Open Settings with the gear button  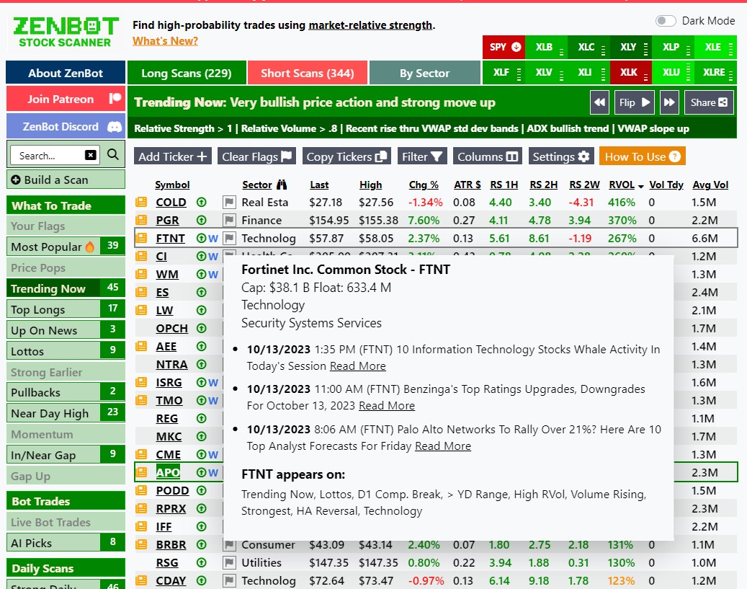click(561, 156)
